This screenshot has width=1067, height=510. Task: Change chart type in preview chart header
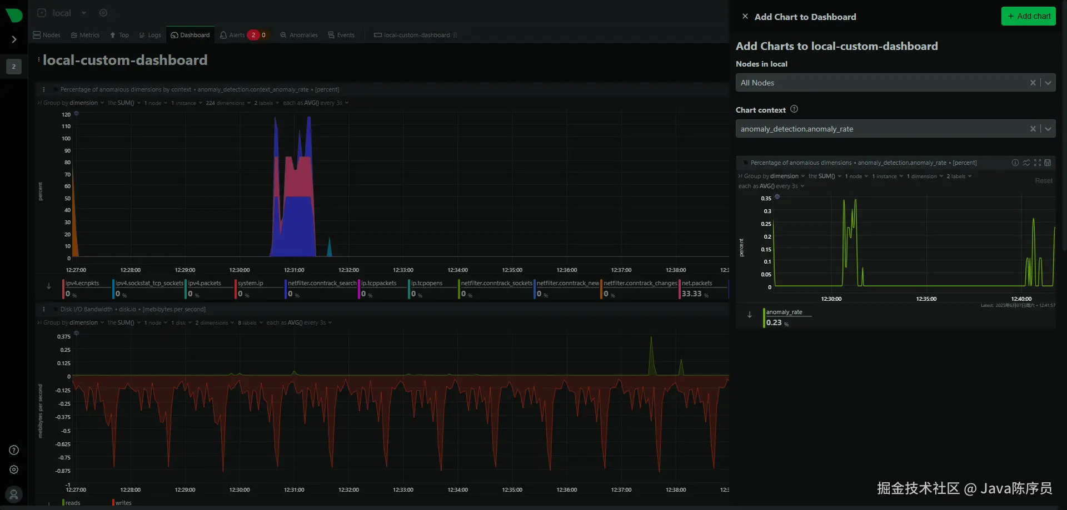pyautogui.click(x=1026, y=163)
